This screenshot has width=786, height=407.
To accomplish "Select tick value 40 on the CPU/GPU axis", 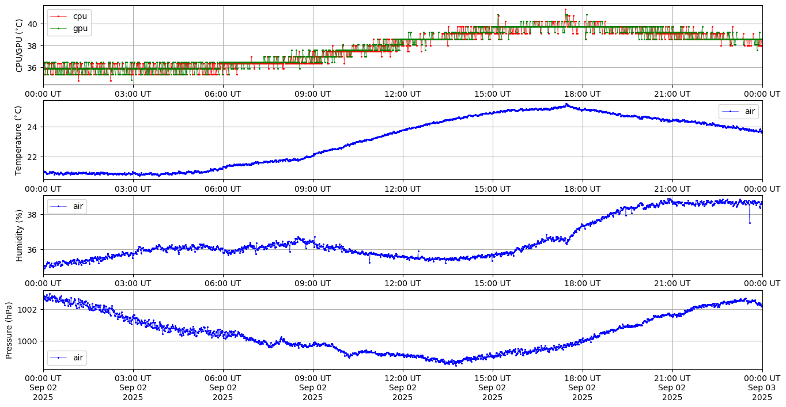I will 33,24.
